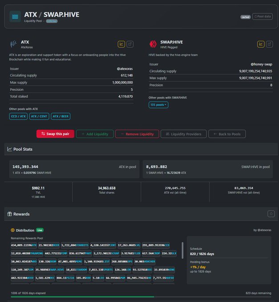This screenshot has width=279, height=302.
Task: Go Back to Pools
Action: pos(227,134)
